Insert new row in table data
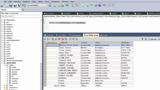 [53, 39]
